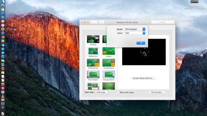Viewport: 207px width, 116px height.
Task: Go forward in System Preferences
Action: point(96,22)
